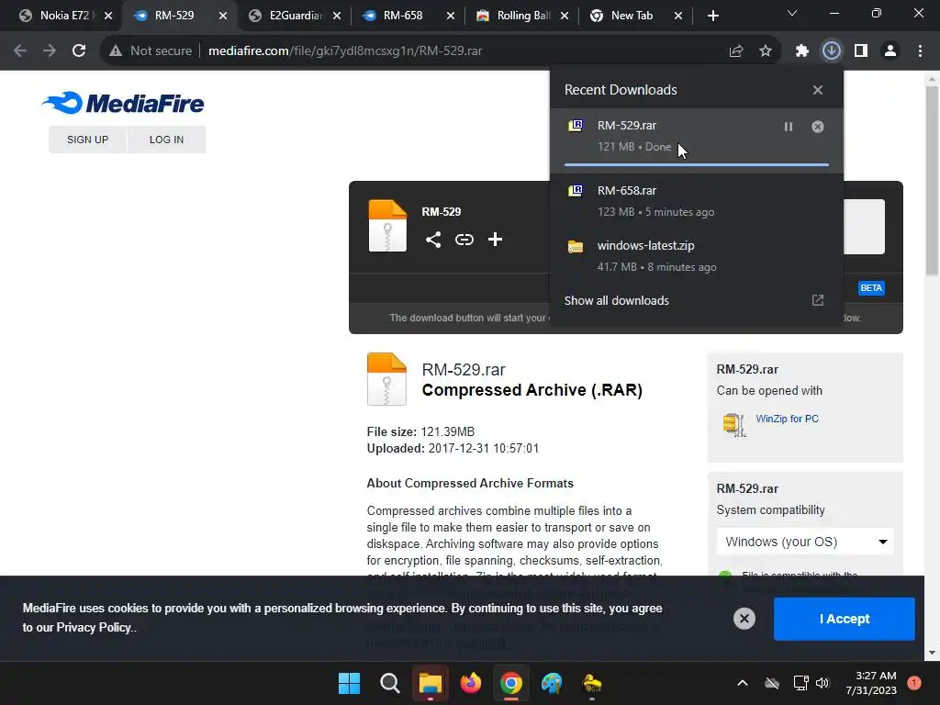Copy link using the chain link icon

pyautogui.click(x=464, y=240)
